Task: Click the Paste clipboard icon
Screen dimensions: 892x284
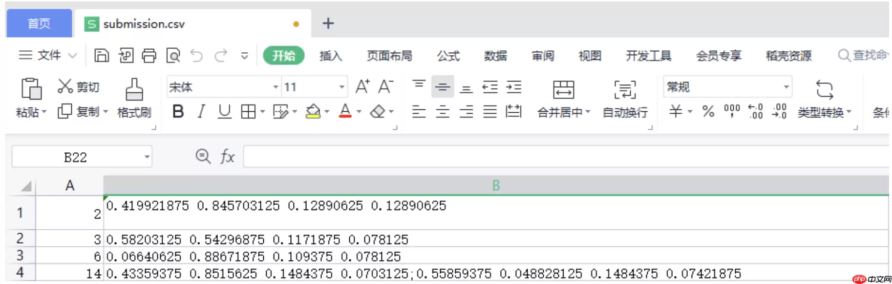Action: (31, 89)
